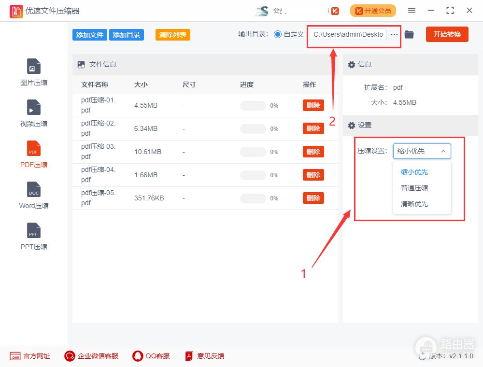Click the 添加文件 button

[90, 35]
